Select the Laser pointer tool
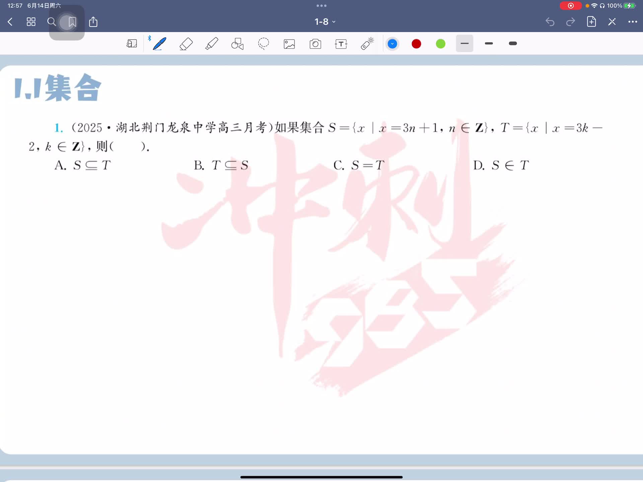Image resolution: width=643 pixels, height=482 pixels. point(367,44)
